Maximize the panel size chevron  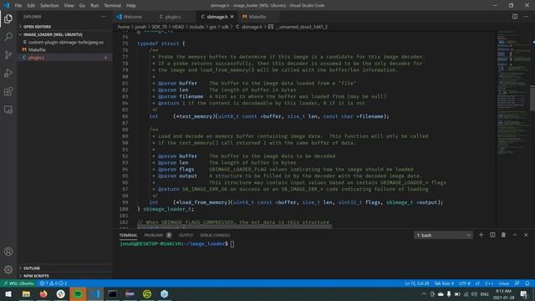pos(515,235)
